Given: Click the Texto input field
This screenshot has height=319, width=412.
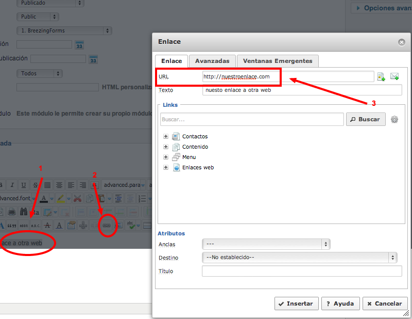Looking at the screenshot, I should 302,90.
